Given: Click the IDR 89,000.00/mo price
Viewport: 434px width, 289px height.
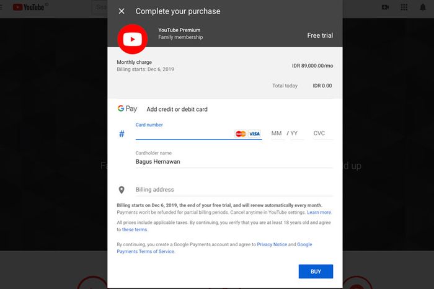Looking at the screenshot, I should pos(312,66).
